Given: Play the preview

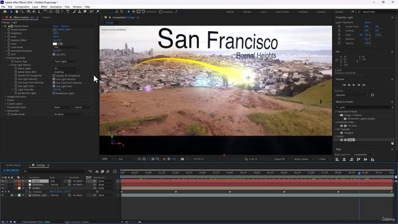Looking at the screenshot, I should 354,85.
